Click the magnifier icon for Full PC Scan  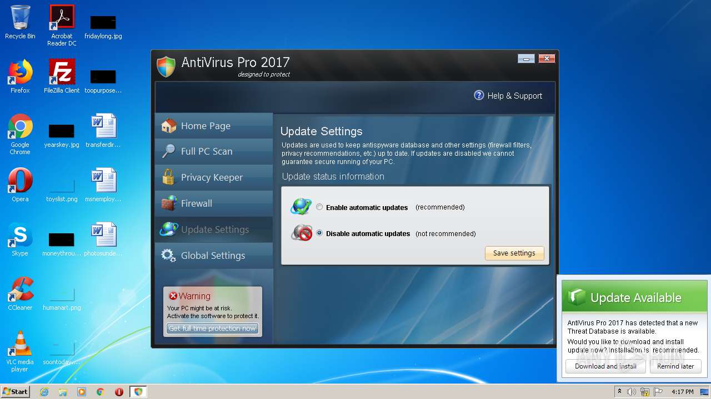coord(168,151)
